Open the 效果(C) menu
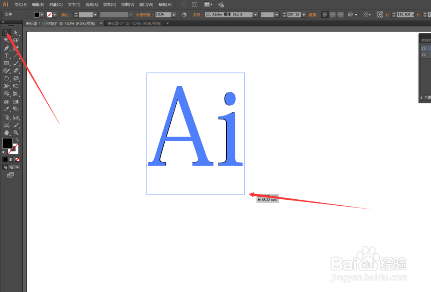 (109, 5)
